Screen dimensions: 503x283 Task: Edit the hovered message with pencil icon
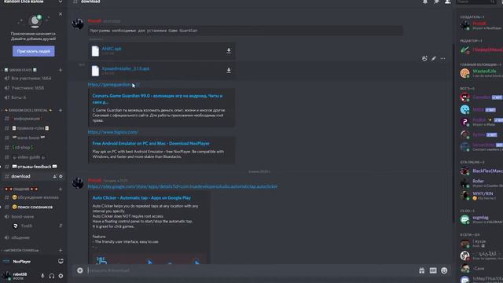pos(434,58)
